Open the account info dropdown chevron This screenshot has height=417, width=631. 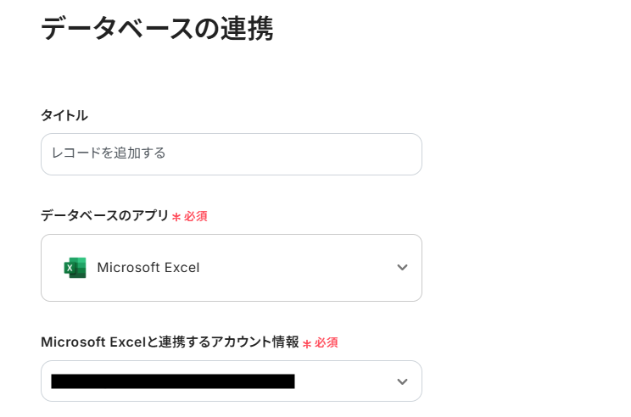coord(402,381)
